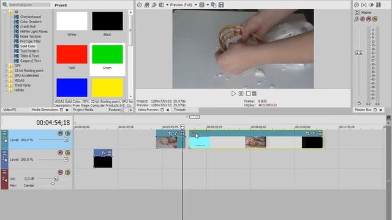392x220 pixels.
Task: Toggle Dim Output speaker icon in Master Bus
Action: (x=371, y=5)
